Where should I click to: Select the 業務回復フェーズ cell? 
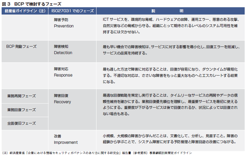click(x=21, y=109)
